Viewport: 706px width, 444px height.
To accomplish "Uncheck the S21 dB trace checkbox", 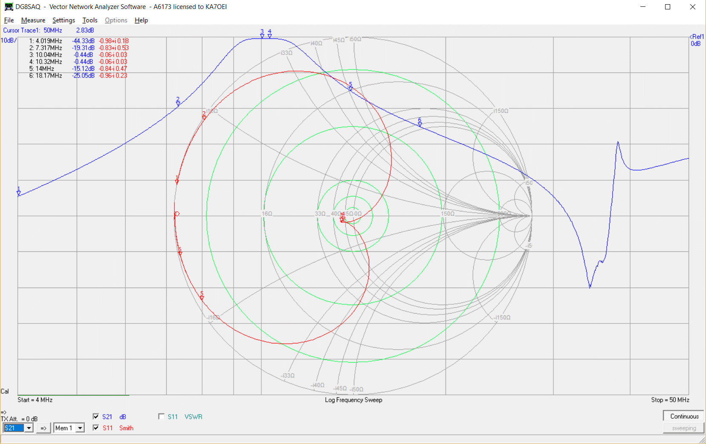I will coord(96,417).
